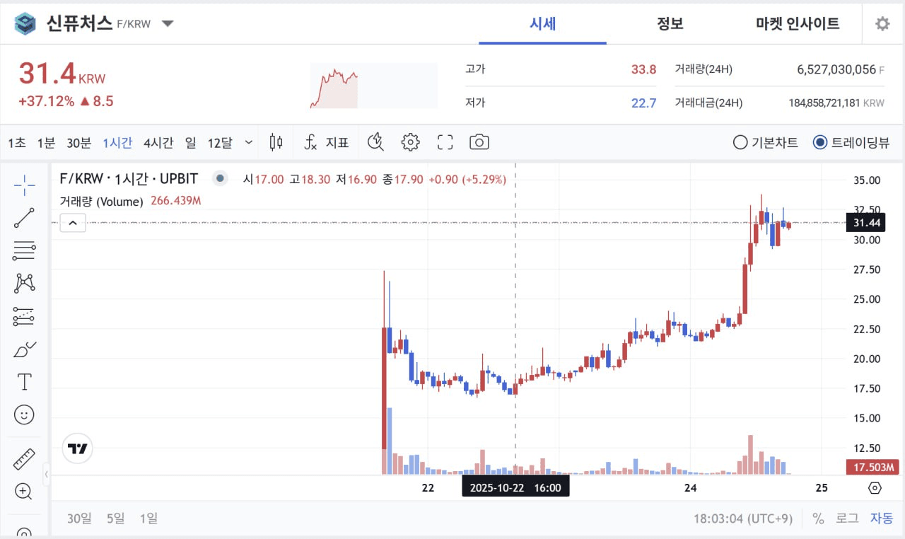Open the 신퓨처스 F/KRW market dropdown
The height and width of the screenshot is (539, 905).
(x=168, y=23)
